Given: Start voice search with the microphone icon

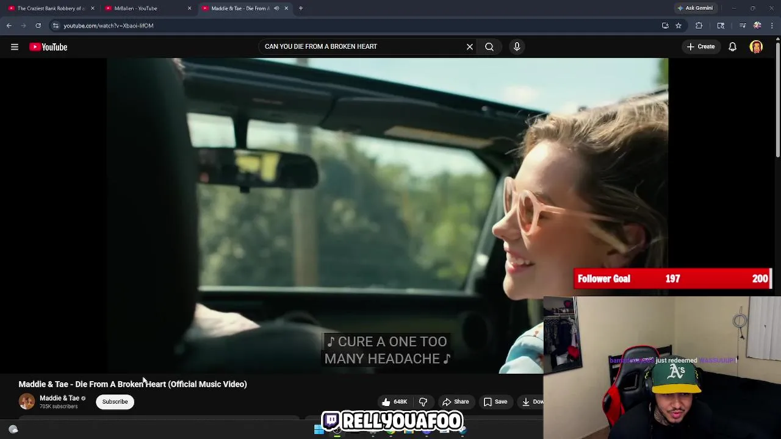Looking at the screenshot, I should [x=517, y=46].
